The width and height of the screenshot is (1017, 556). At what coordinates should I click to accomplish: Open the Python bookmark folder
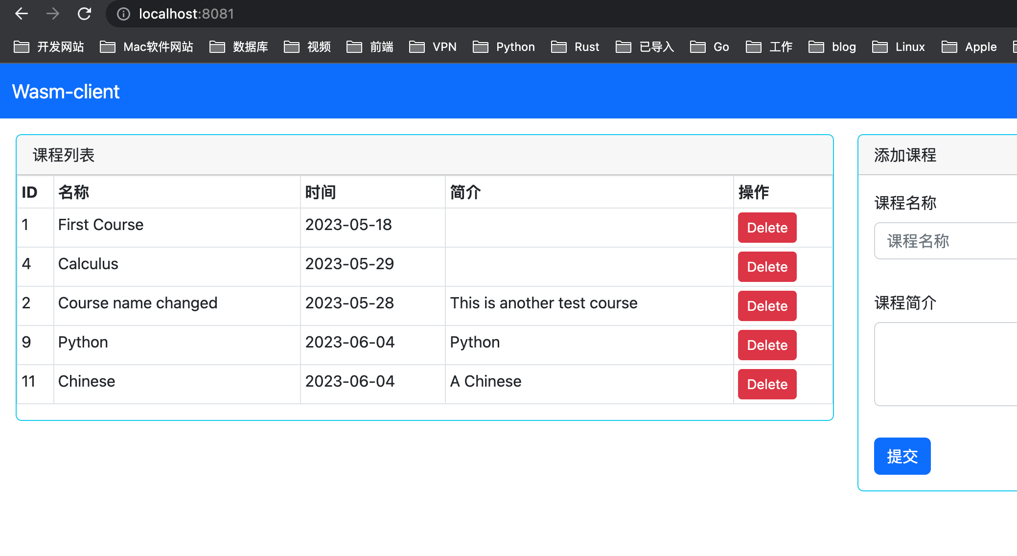tap(504, 47)
